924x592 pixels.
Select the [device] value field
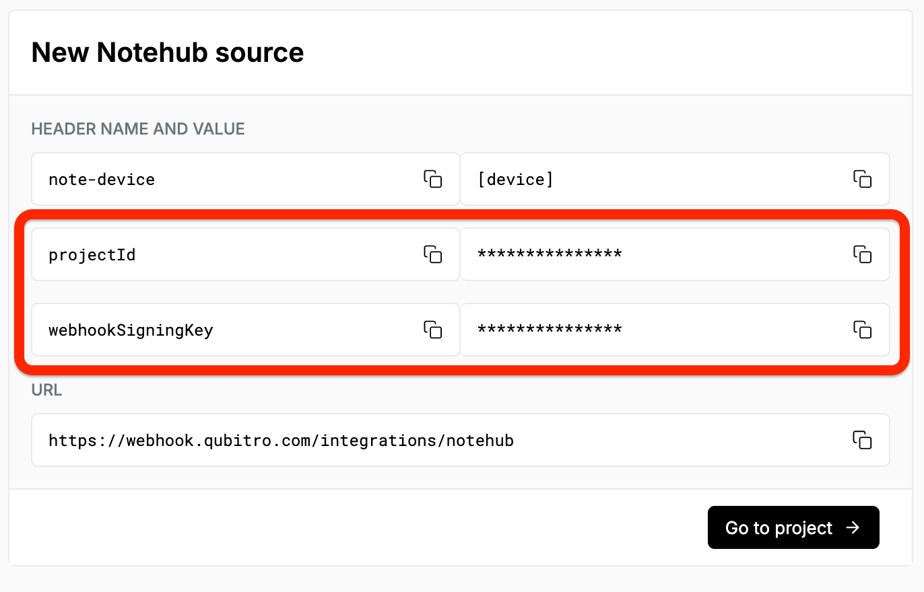[675, 179]
